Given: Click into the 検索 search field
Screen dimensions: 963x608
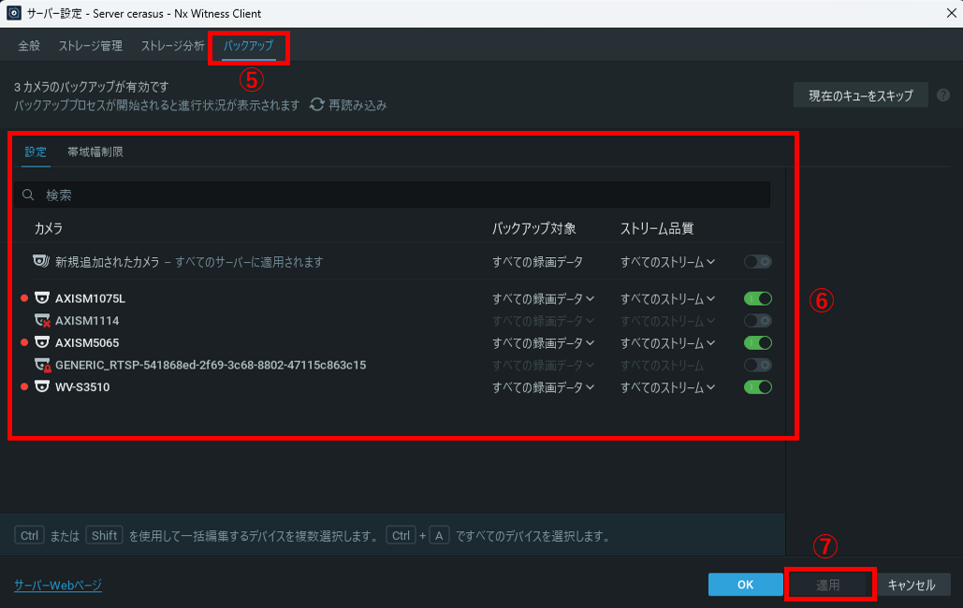Looking at the screenshot, I should [392, 195].
